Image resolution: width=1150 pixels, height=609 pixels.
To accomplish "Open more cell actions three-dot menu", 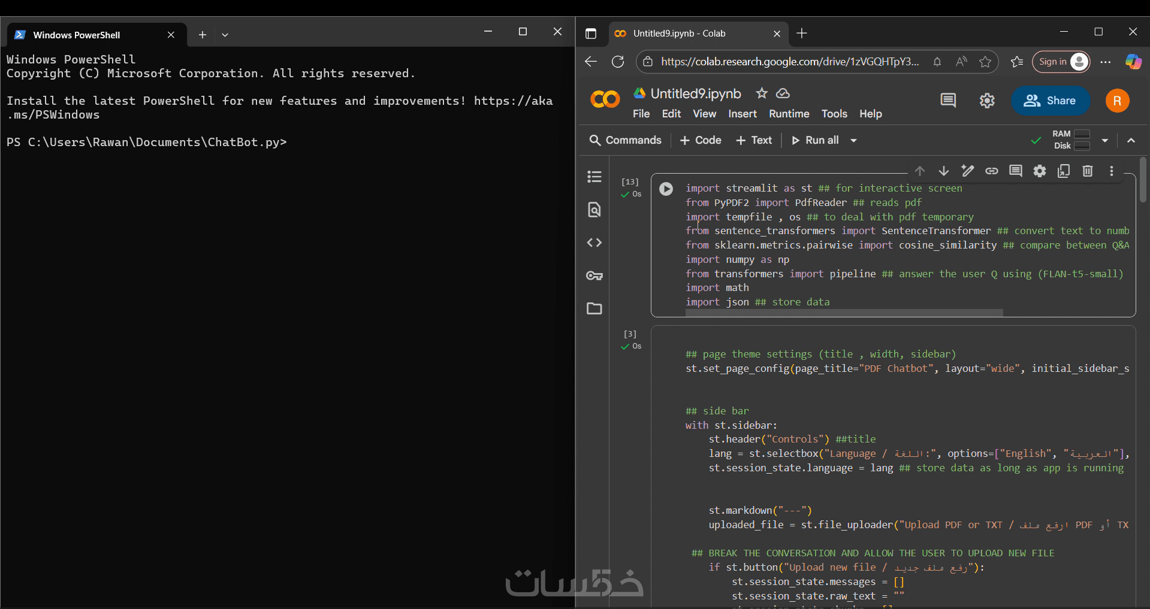I will click(1112, 171).
